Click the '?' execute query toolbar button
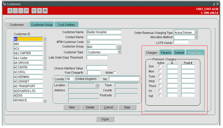The height and width of the screenshot is (128, 223). tap(40, 11)
